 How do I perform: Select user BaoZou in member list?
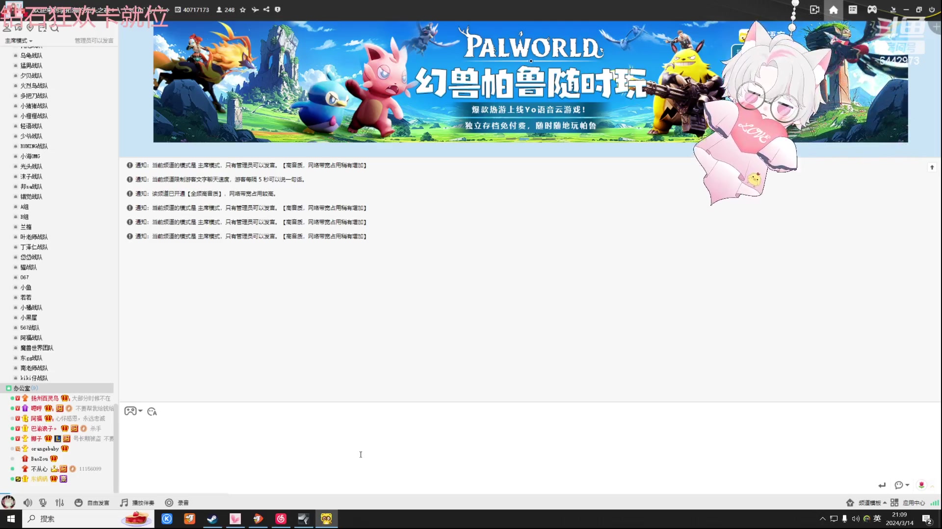[39, 459]
